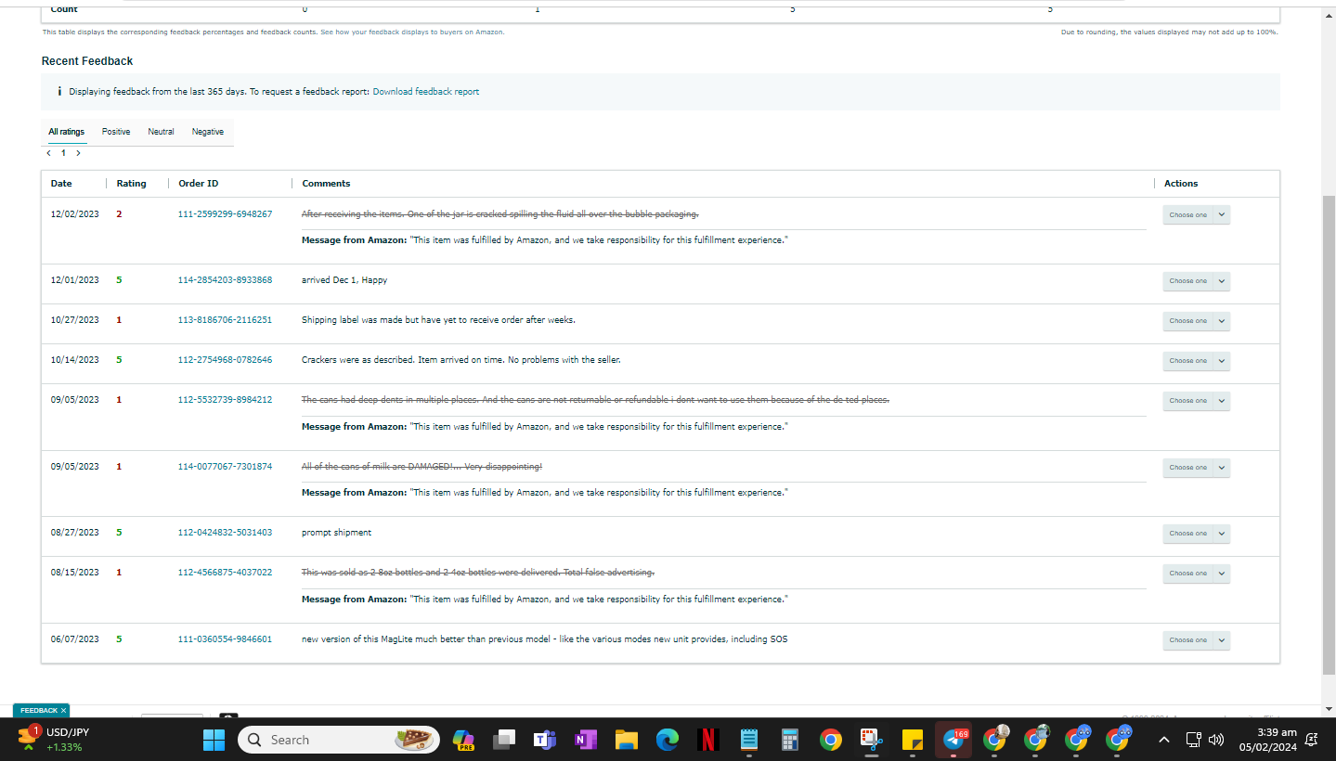Open actions dropdown for order 112-2754968-0782646
The width and height of the screenshot is (1336, 761).
(x=1197, y=360)
